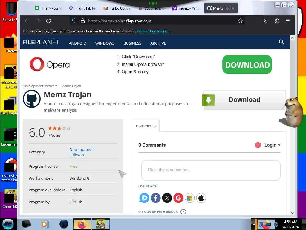Open the Firefox taskbar button
The image size is (306, 230).
(x=82, y=224)
